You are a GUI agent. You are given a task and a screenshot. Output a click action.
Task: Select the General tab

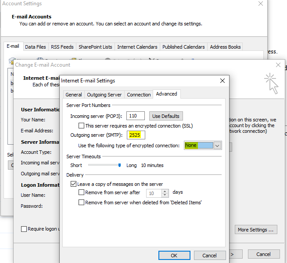pyautogui.click(x=74, y=95)
